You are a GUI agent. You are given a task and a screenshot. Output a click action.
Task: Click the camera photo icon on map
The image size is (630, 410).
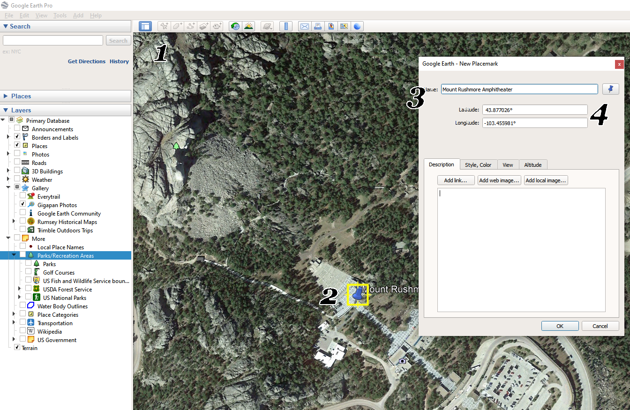coord(402,361)
